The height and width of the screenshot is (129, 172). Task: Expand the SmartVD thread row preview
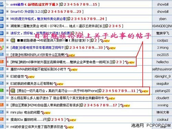pyautogui.click(x=8, y=11)
